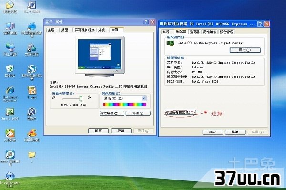Click the '1024 x 768 像素' resolution text
Screen dimensions: 286x190
(73, 105)
